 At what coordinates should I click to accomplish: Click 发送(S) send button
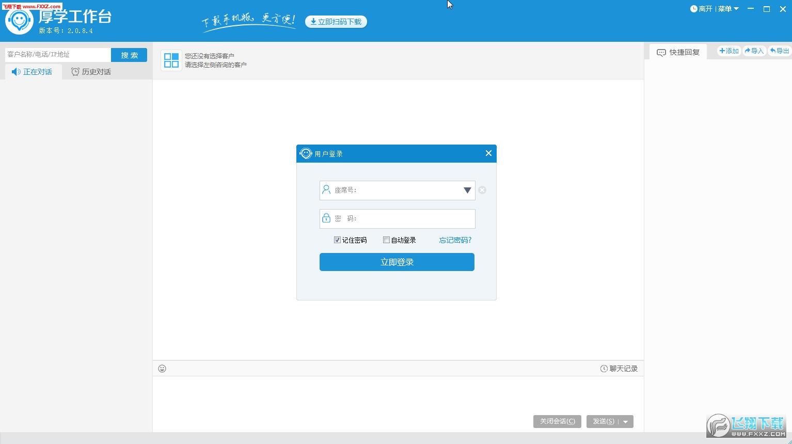(x=603, y=421)
